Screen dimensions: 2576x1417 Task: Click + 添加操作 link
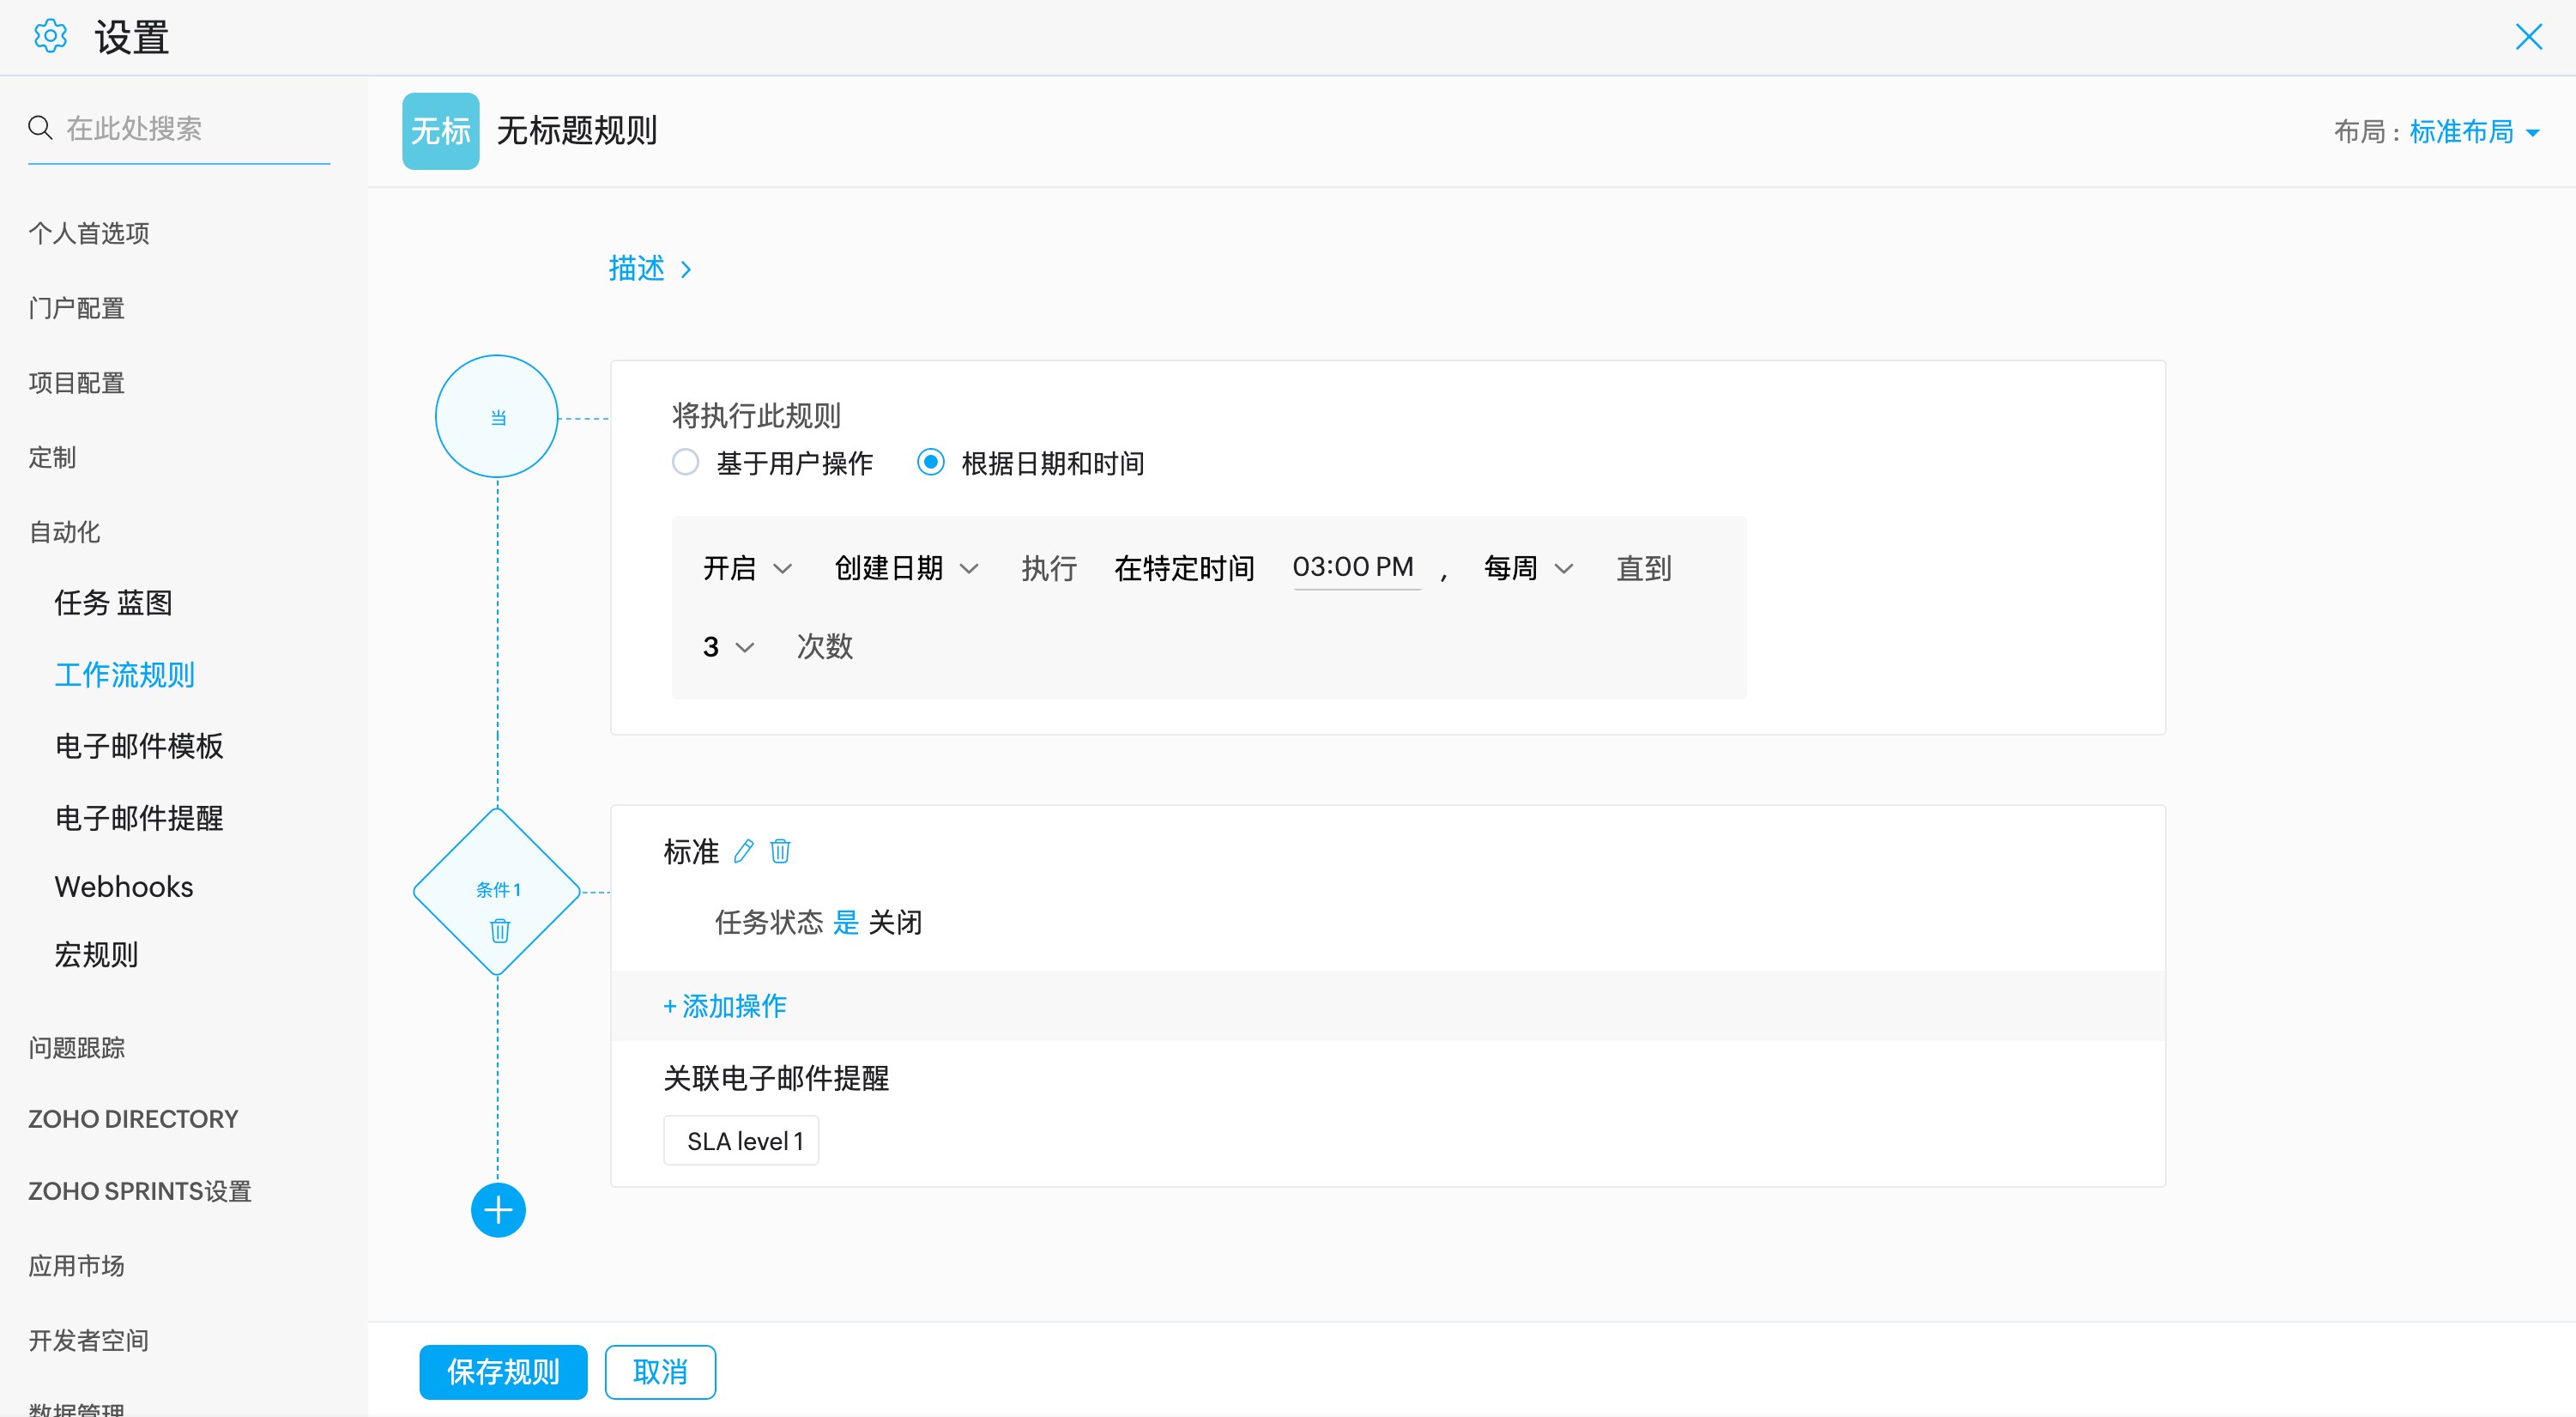point(725,1006)
